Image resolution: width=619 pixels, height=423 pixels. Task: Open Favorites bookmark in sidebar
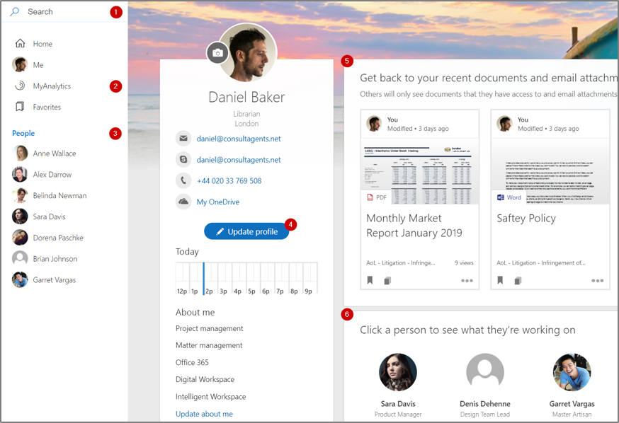tap(46, 108)
